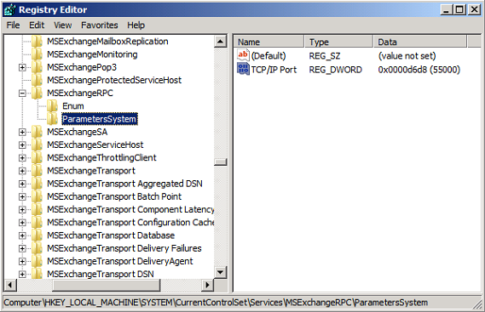The height and width of the screenshot is (312, 485).
Task: Click the tree horizontal scroll left arrow
Action: coord(10,285)
